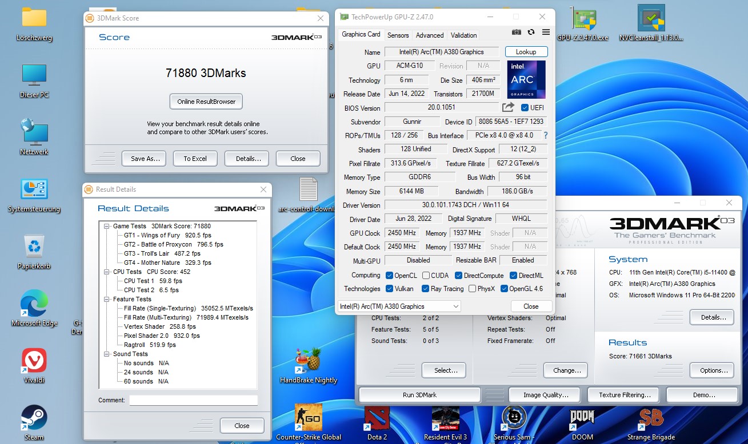Click the BIOS share/export icon
The width and height of the screenshot is (748, 444).
pyautogui.click(x=508, y=107)
